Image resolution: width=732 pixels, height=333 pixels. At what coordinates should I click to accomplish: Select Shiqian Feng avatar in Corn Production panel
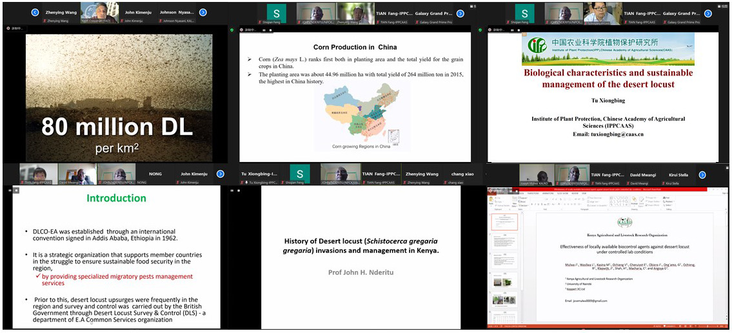pos(277,13)
